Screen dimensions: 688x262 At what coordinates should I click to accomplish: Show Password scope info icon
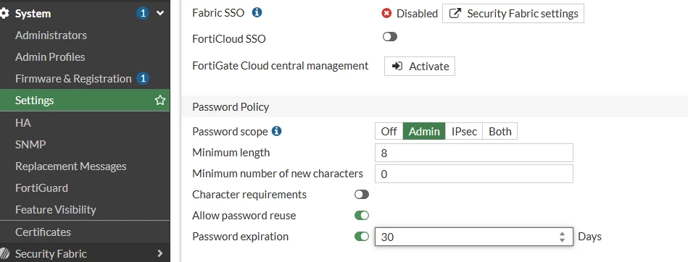[276, 131]
